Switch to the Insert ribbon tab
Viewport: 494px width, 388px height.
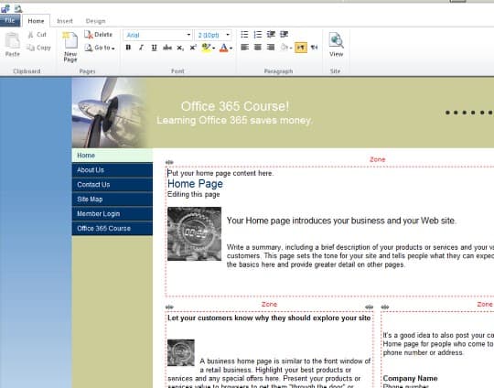click(x=65, y=21)
